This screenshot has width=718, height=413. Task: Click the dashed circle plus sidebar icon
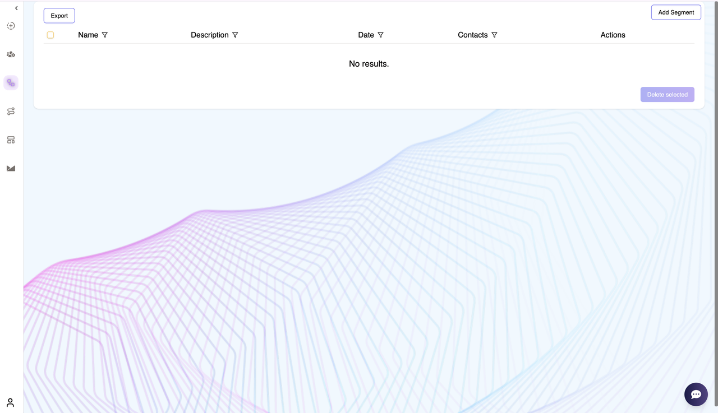click(x=11, y=26)
